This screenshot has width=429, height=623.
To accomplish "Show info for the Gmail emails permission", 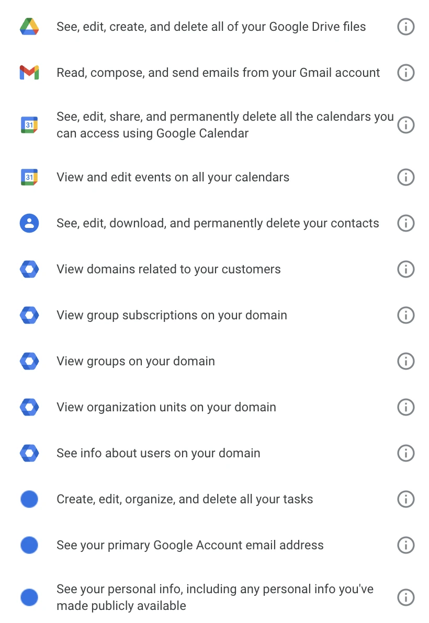I will (x=406, y=73).
